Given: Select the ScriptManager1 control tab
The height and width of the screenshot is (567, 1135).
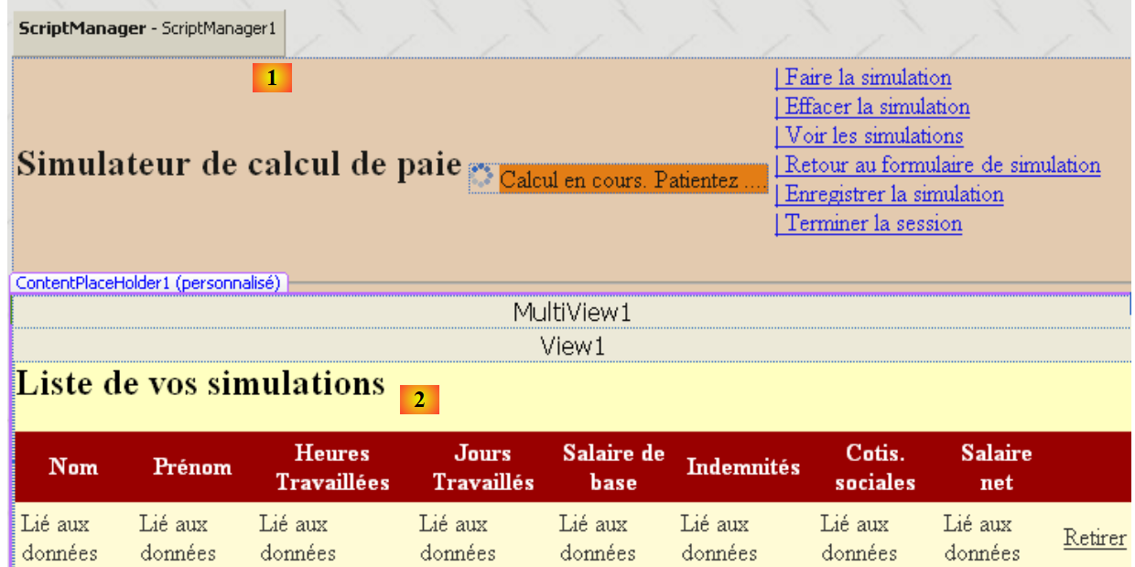Looking at the screenshot, I should (x=147, y=29).
